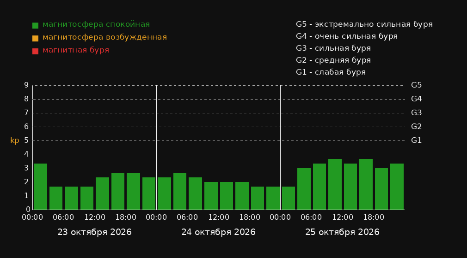Image resolution: width=467 pixels, height=258 pixels.
Task: Click the 21:00–24:00 bar of 23 октября
Action: coord(149,193)
